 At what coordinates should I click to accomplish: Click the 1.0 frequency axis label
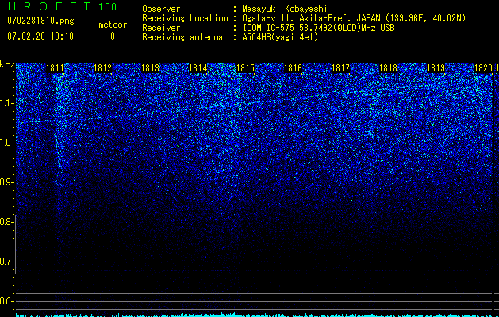(6, 143)
